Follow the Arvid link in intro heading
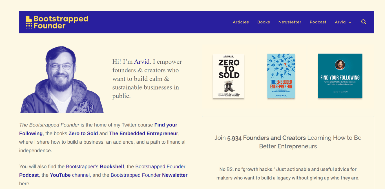This screenshot has height=189, width=385. [141, 62]
